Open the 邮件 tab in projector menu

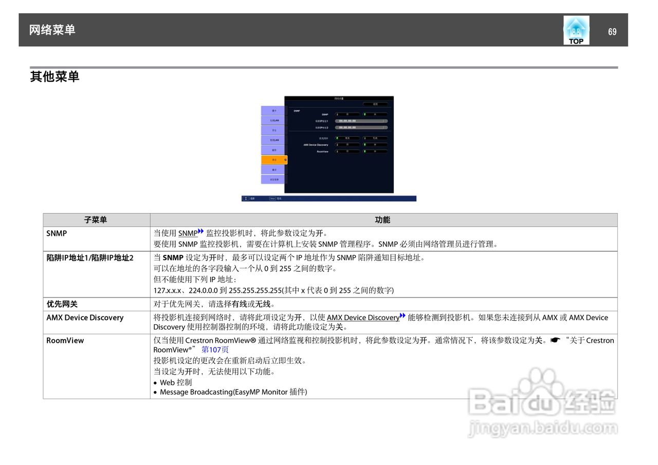pos(273,150)
